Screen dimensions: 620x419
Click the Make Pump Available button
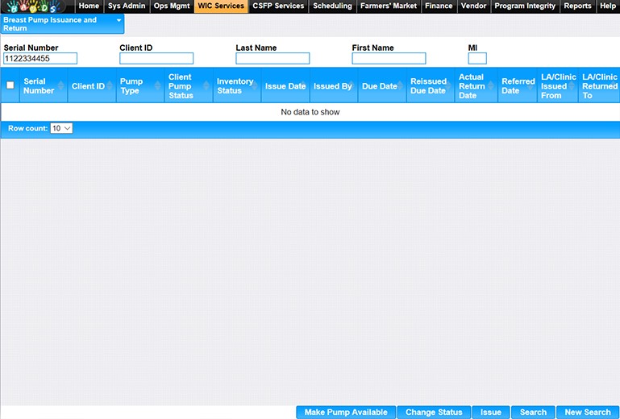tap(346, 413)
